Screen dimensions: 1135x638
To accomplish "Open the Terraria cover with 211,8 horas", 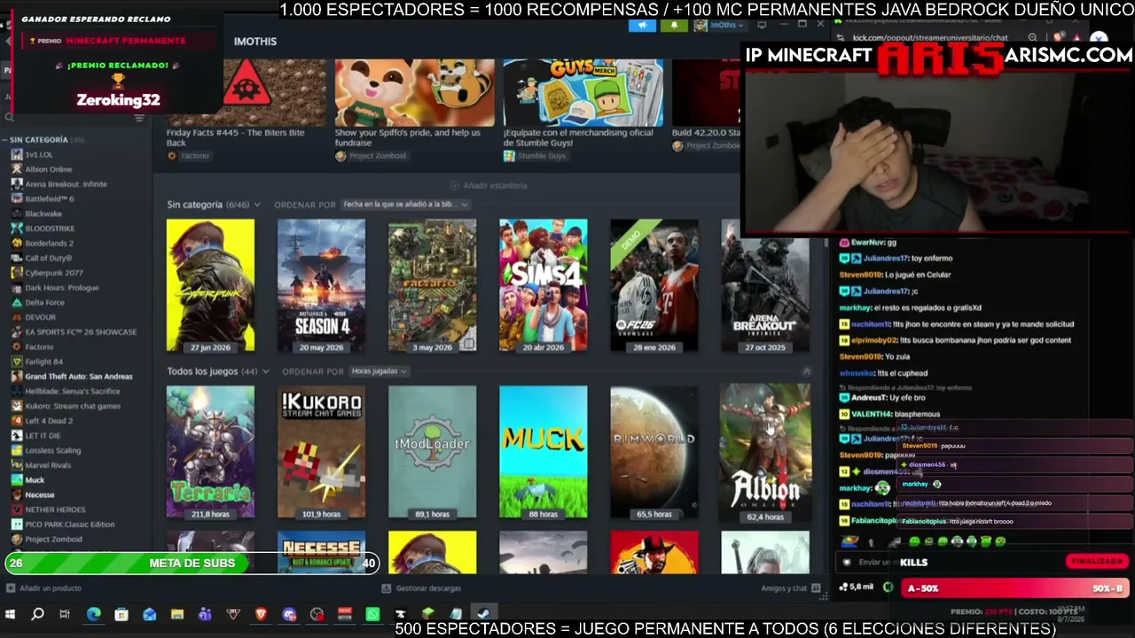I will [x=210, y=452].
